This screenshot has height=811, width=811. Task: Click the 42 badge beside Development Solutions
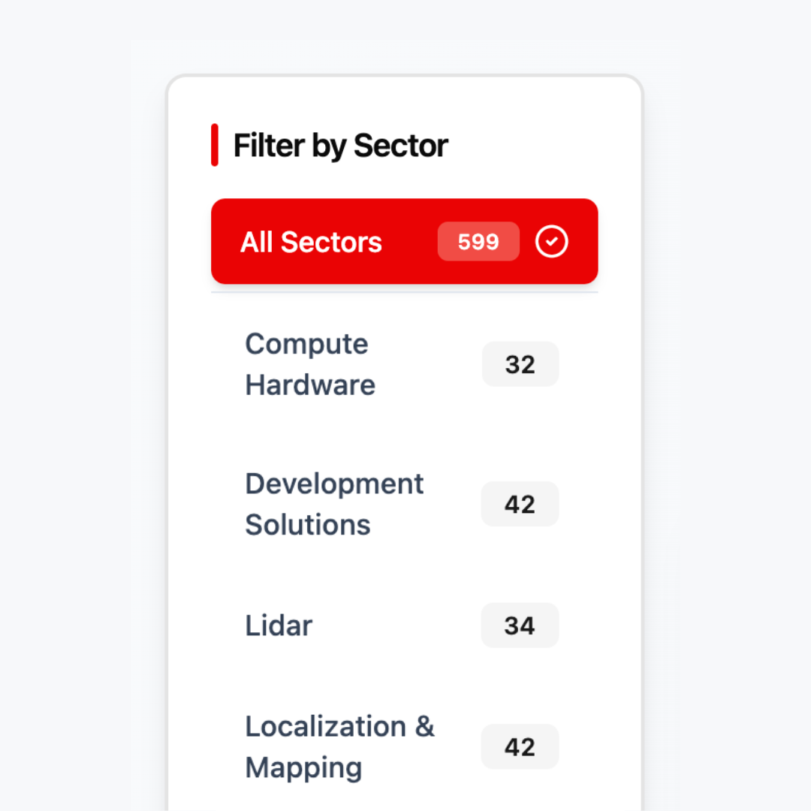[x=520, y=504]
